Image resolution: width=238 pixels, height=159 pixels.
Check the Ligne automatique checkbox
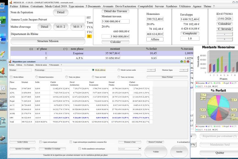(x=40, y=142)
